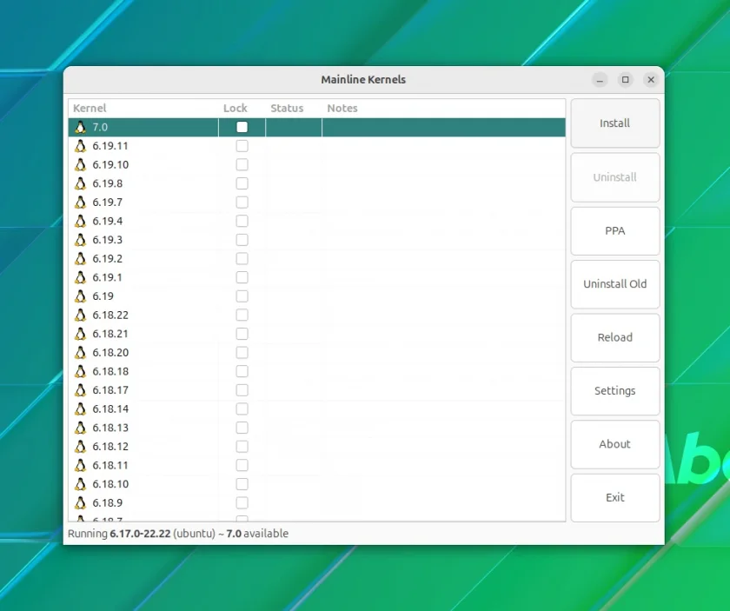The height and width of the screenshot is (611, 730).
Task: Click the penguin icon beside kernel 6.18.22
Action: point(81,315)
